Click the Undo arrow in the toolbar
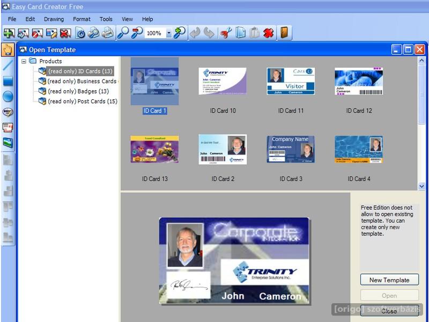Screen dimensions: 429x322 click(x=195, y=33)
